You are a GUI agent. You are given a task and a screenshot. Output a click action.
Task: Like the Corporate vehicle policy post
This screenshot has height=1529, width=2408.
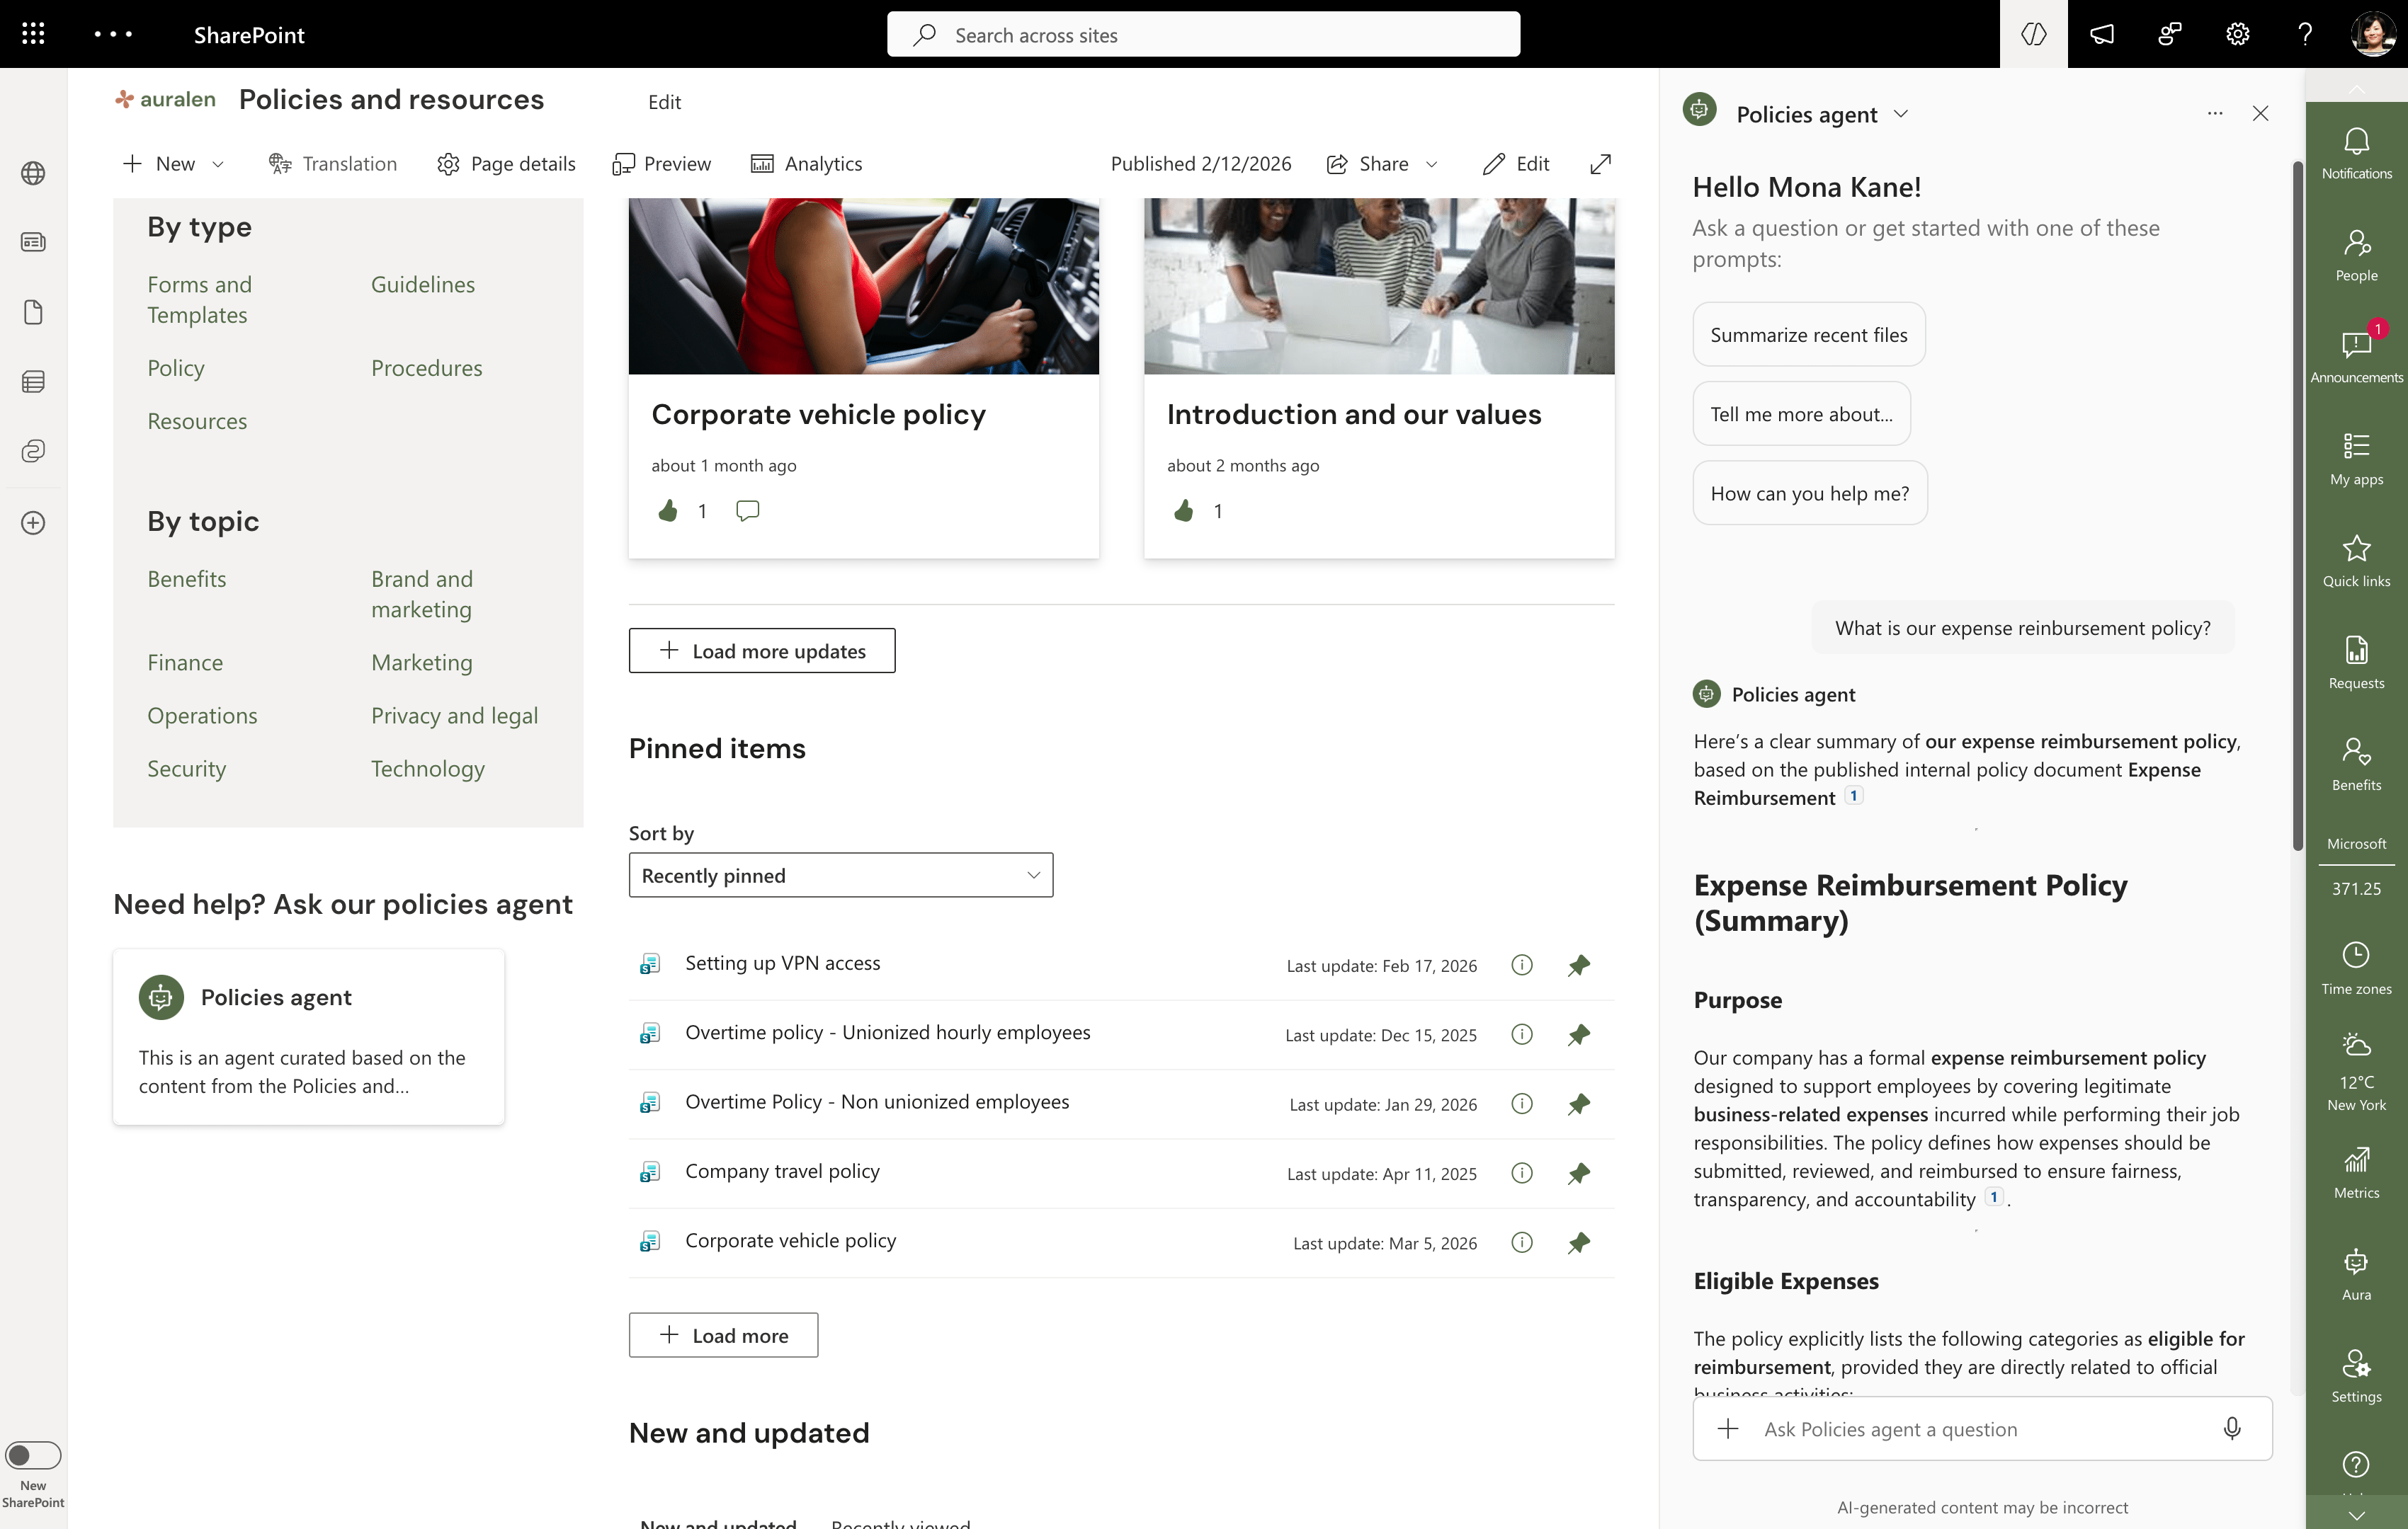pyautogui.click(x=668, y=510)
